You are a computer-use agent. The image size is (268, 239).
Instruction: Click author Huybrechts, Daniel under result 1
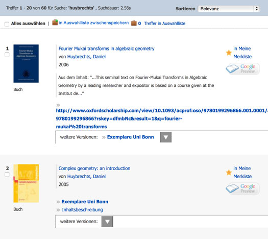tap(86, 57)
